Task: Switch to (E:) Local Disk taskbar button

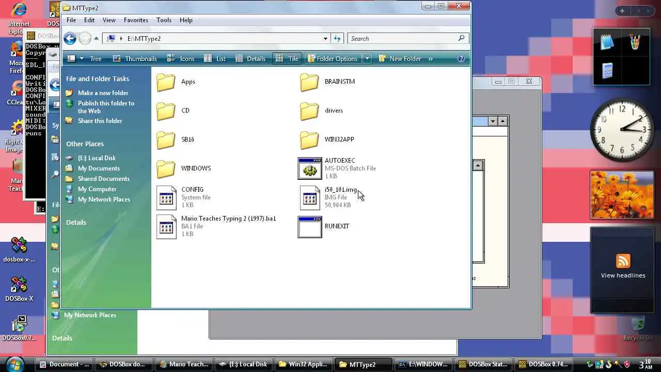Action: pyautogui.click(x=243, y=364)
